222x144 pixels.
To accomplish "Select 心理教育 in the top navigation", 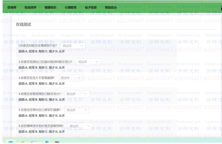I will 71,7.
